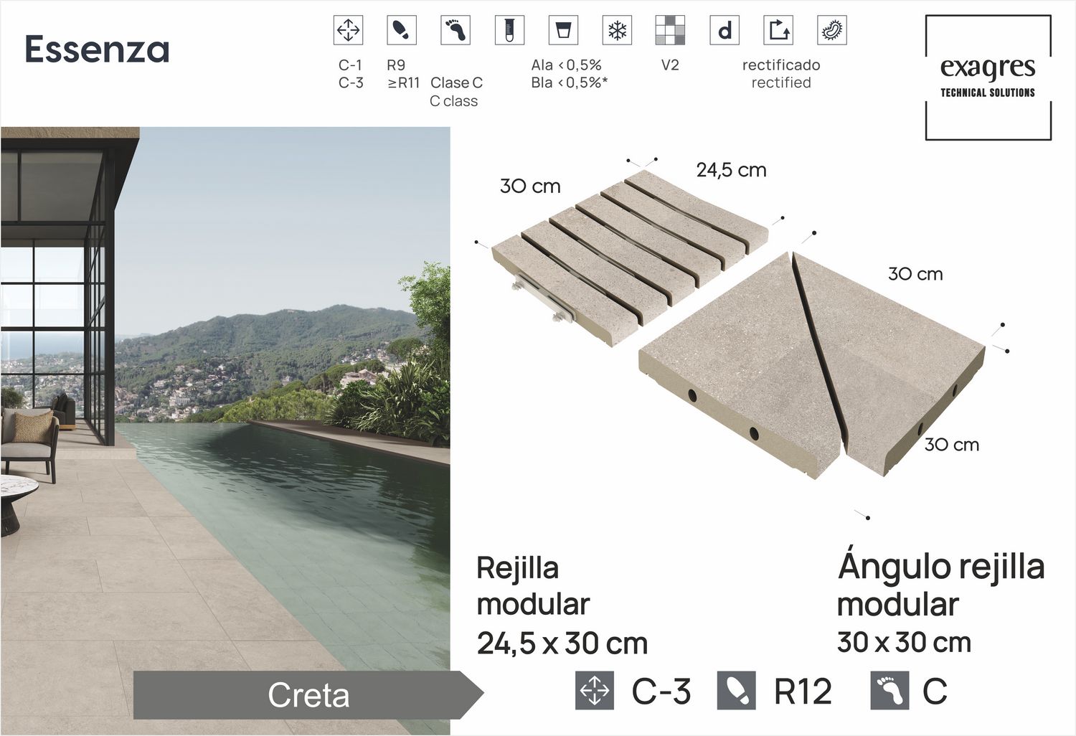This screenshot has height=736, width=1076.
Task: Click the Essenza collection title
Action: pyautogui.click(x=97, y=49)
